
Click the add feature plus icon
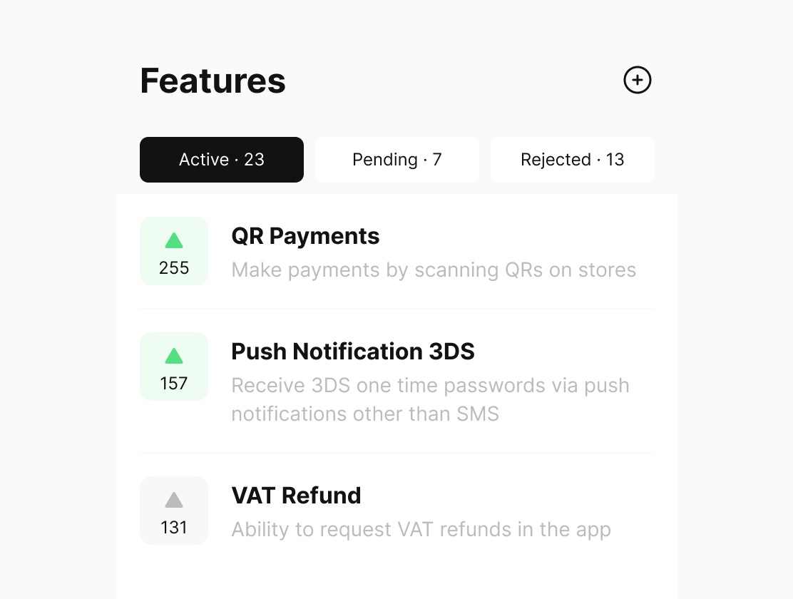point(638,80)
